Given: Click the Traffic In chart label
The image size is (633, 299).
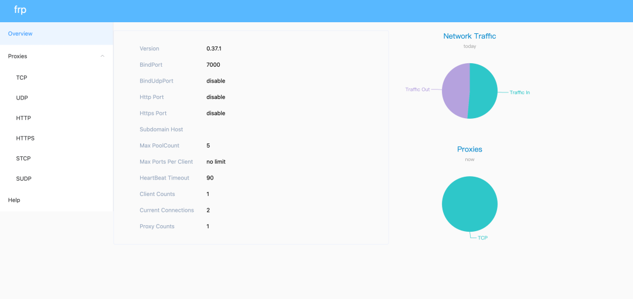Looking at the screenshot, I should point(519,92).
